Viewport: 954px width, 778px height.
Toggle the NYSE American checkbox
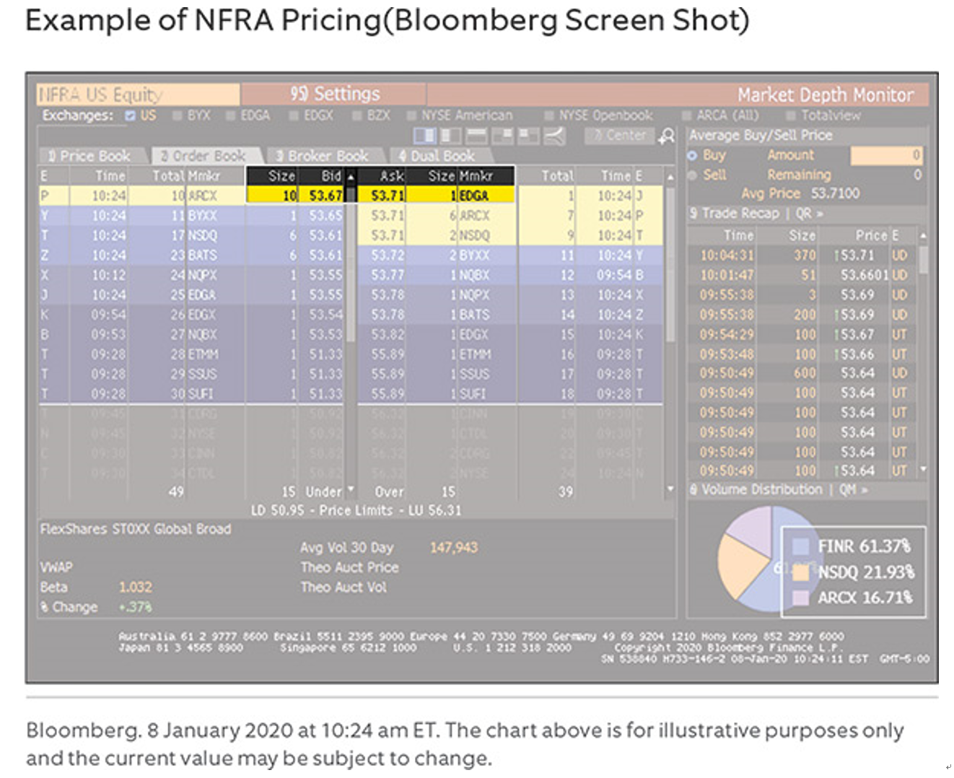coord(411,115)
